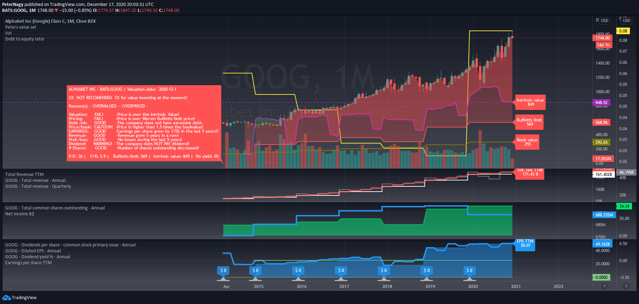Click the blue 688.335M shares label
The image size is (639, 304).
click(x=604, y=215)
